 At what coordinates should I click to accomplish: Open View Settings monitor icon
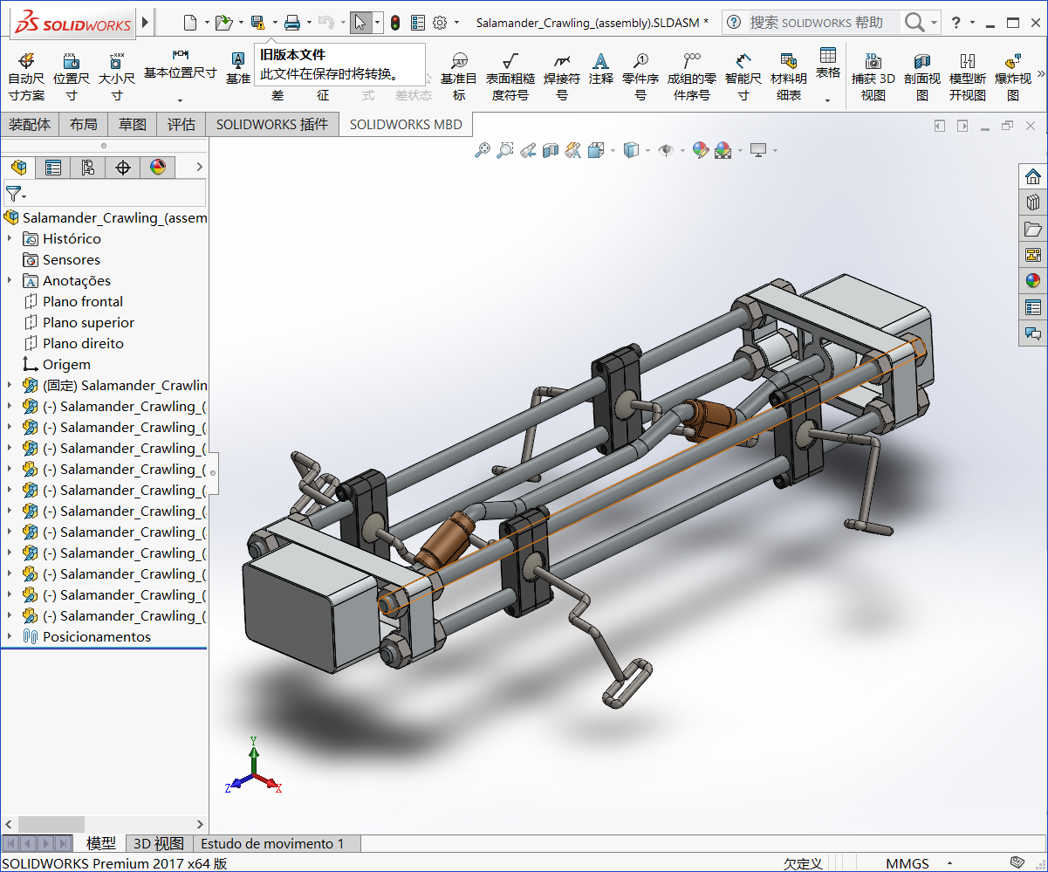coord(758,151)
